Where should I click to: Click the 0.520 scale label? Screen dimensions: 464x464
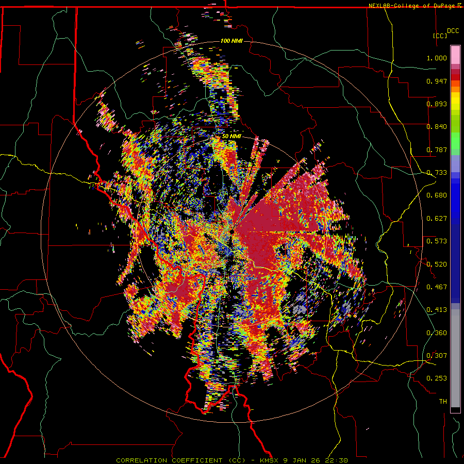coord(437,264)
